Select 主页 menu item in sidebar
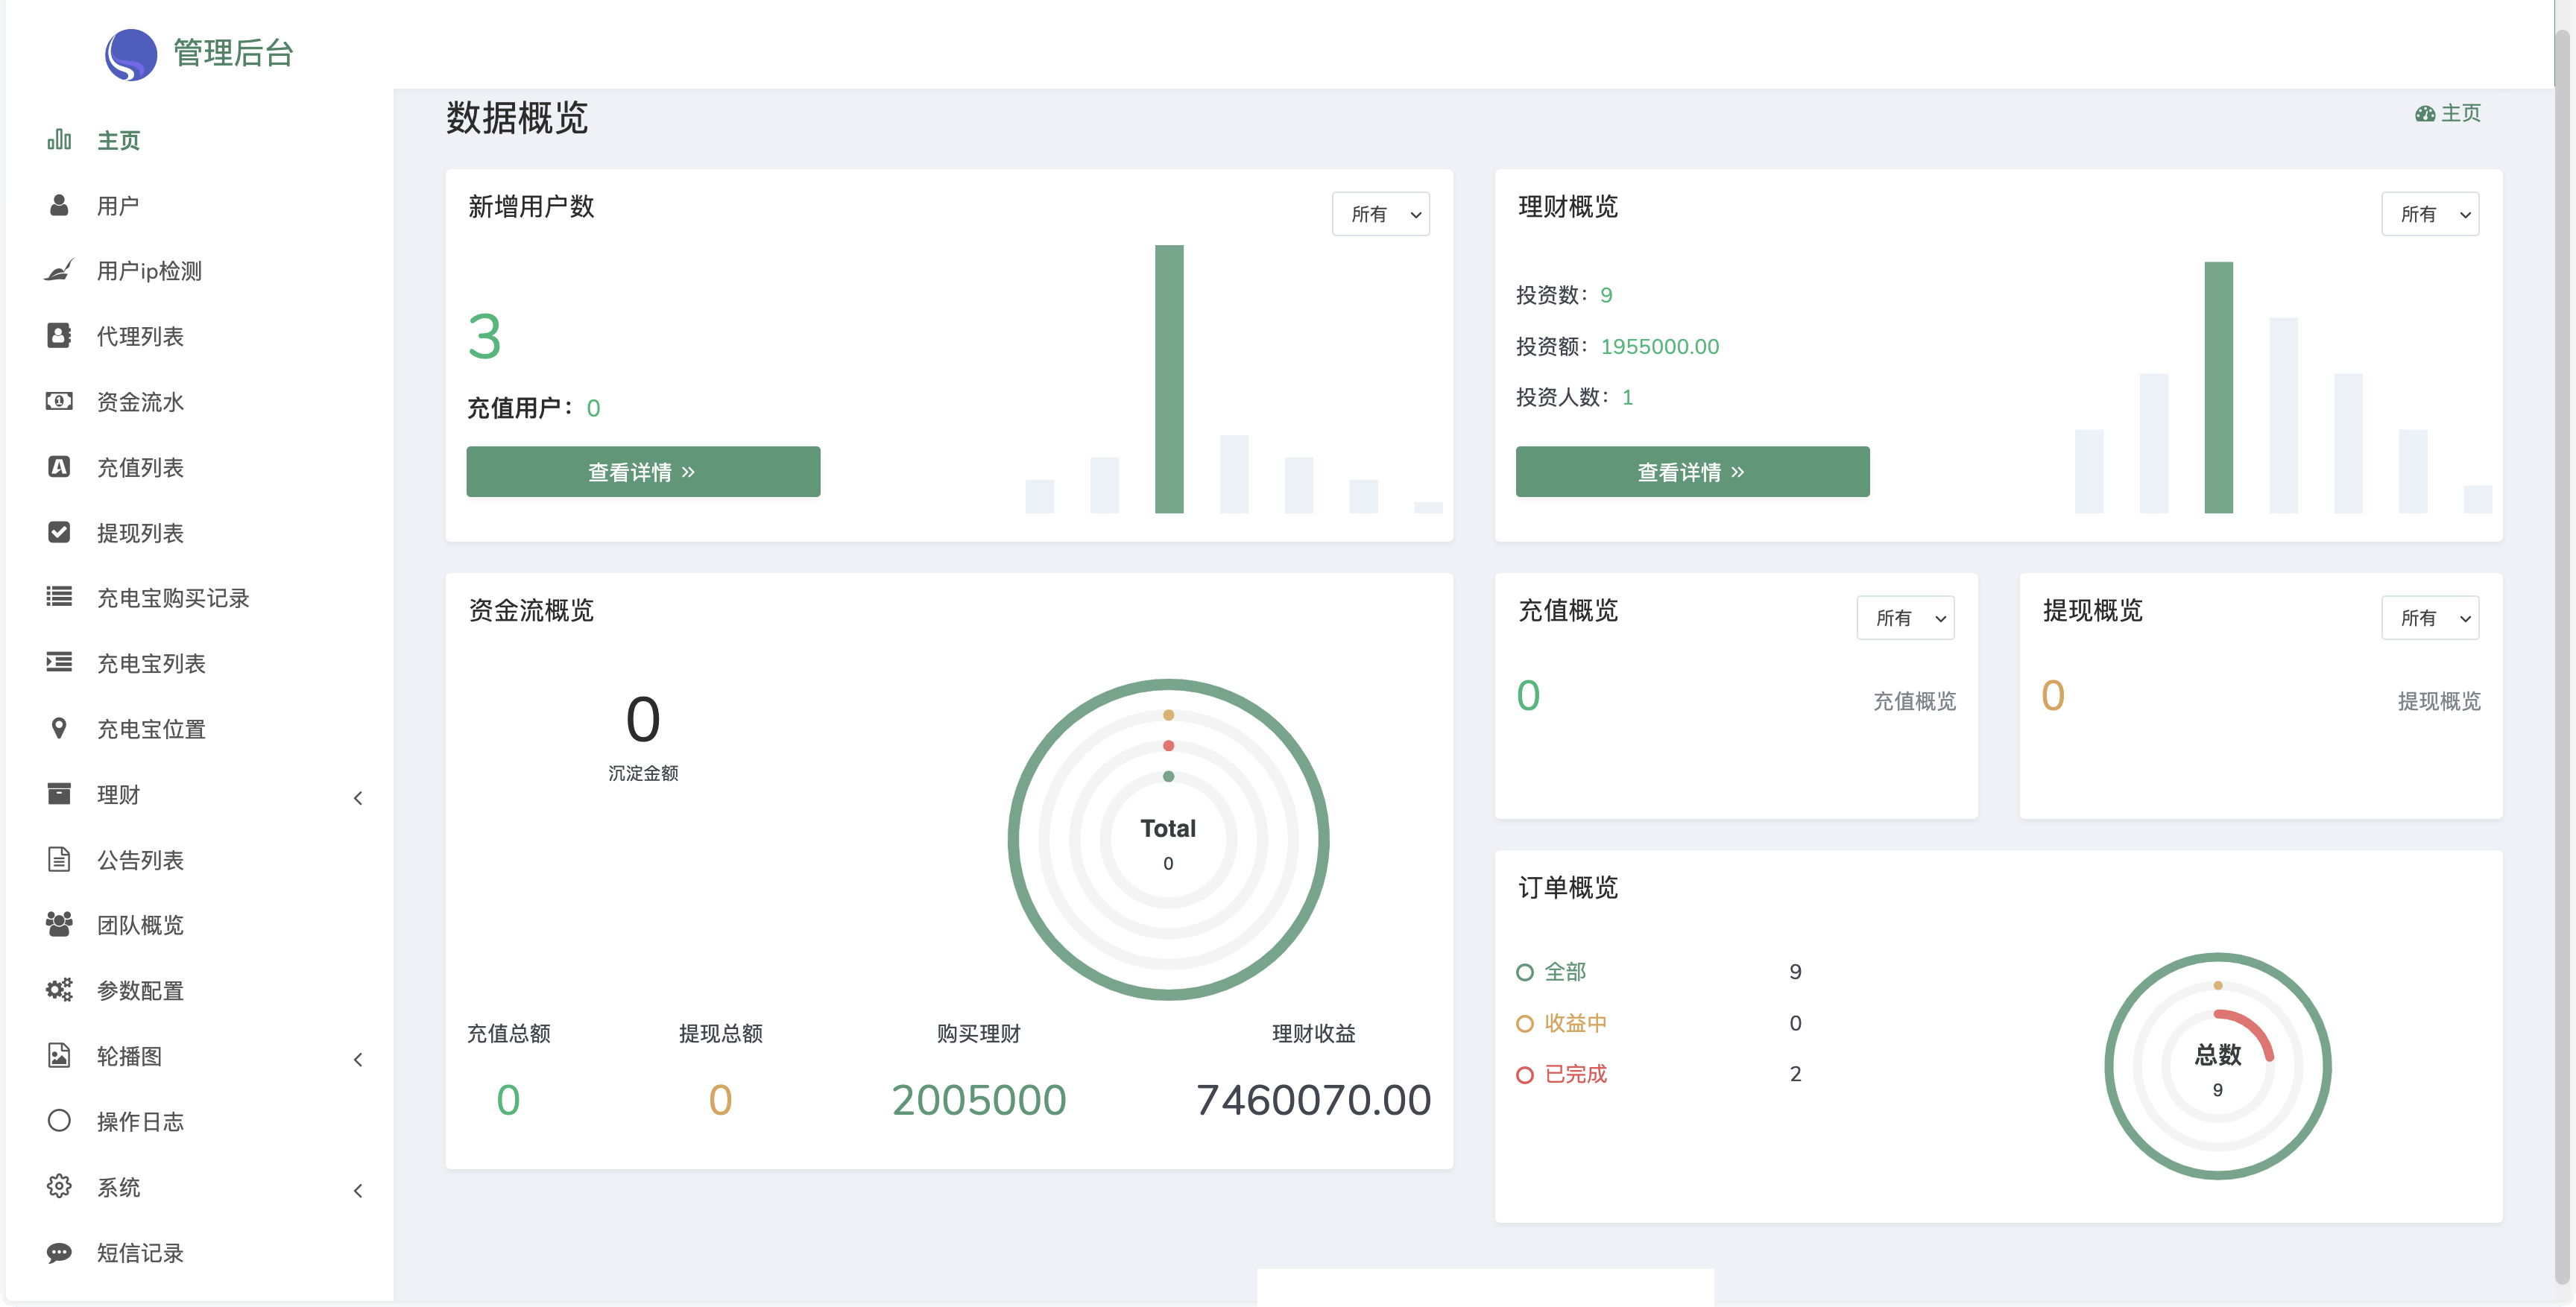The height and width of the screenshot is (1307, 2576). [117, 140]
